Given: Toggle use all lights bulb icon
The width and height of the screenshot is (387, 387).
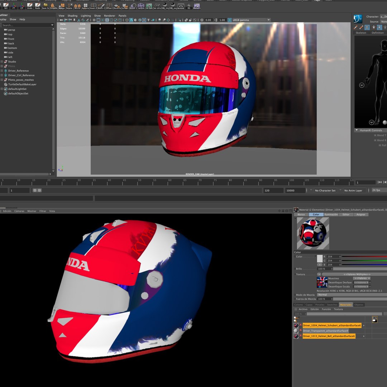Looking at the screenshot, I should pyautogui.click(x=149, y=20).
